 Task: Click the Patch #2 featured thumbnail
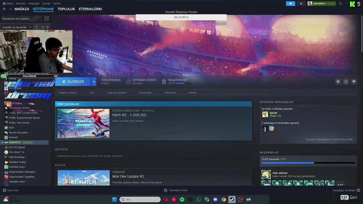tap(83, 124)
